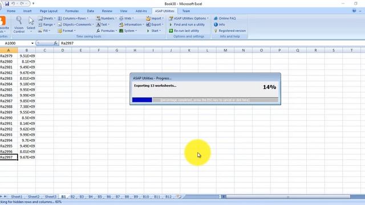Select column M header

coord(225,50)
